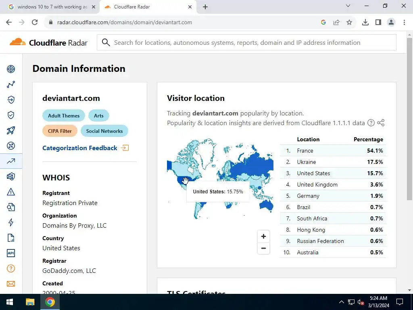This screenshot has height=310, width=413.
Task: Open the API sidebar icon
Action: pos(11,253)
